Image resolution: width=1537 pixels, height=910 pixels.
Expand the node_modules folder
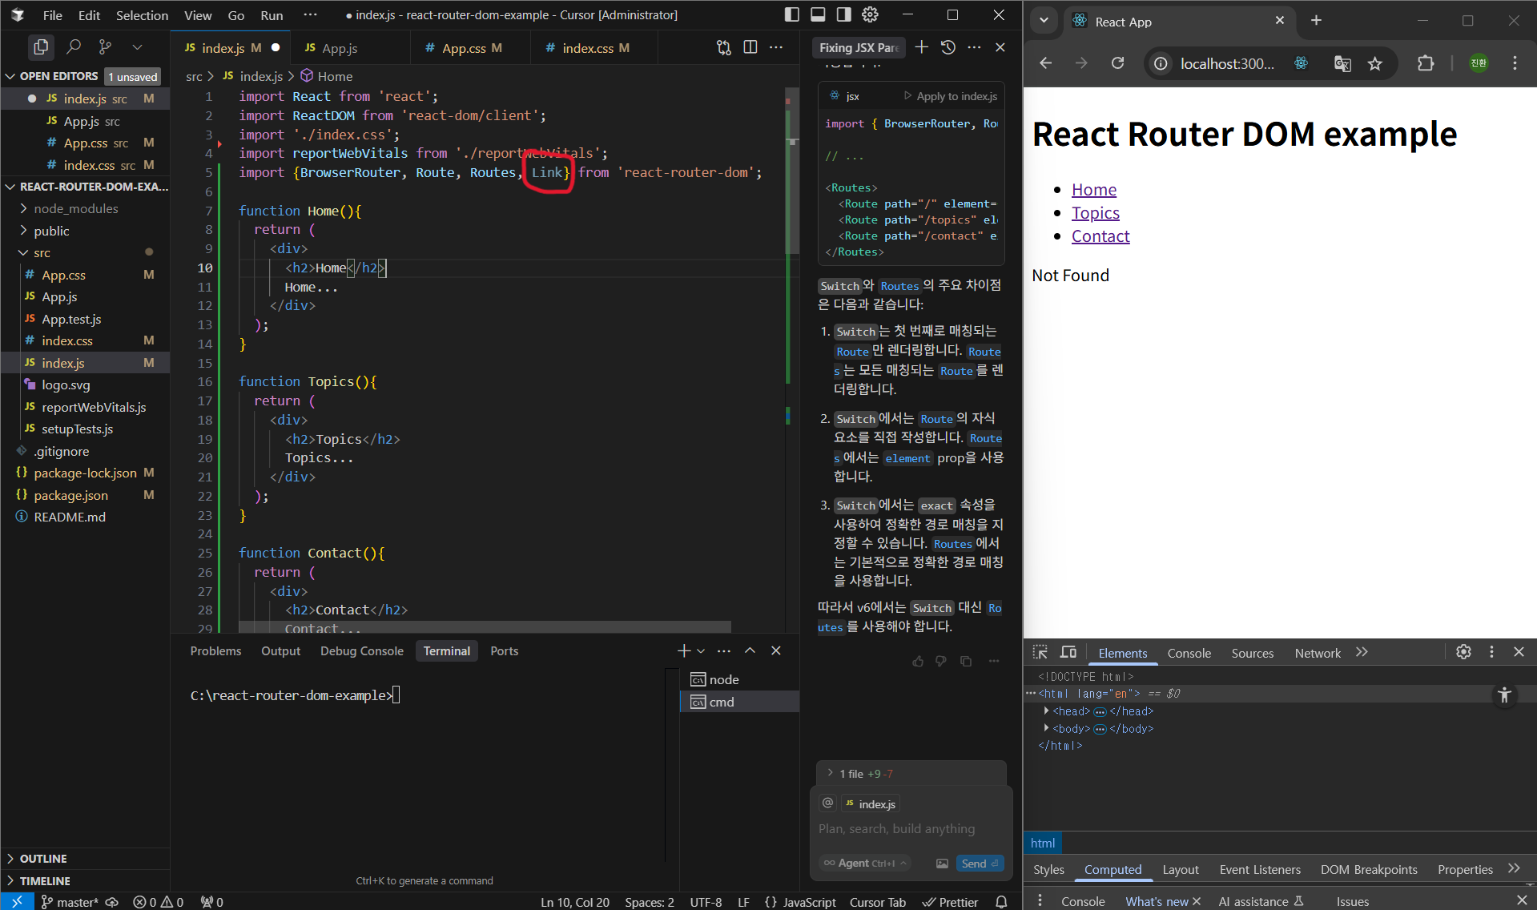75,208
